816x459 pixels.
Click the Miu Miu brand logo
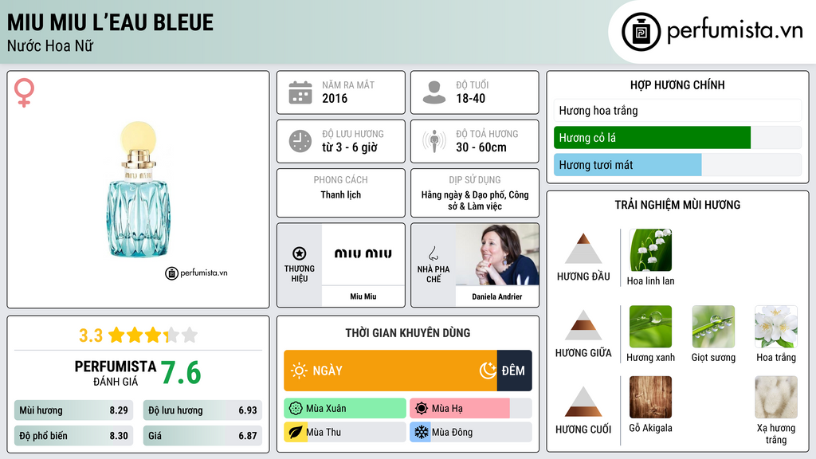point(363,254)
